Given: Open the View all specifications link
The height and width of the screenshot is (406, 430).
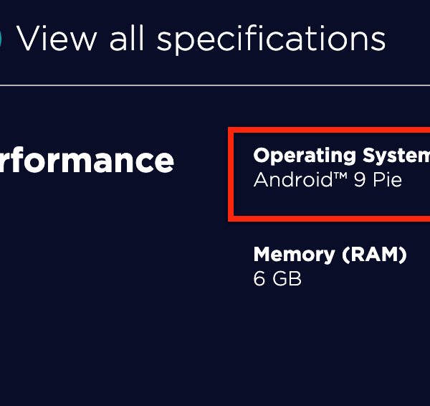Looking at the screenshot, I should [x=201, y=39].
